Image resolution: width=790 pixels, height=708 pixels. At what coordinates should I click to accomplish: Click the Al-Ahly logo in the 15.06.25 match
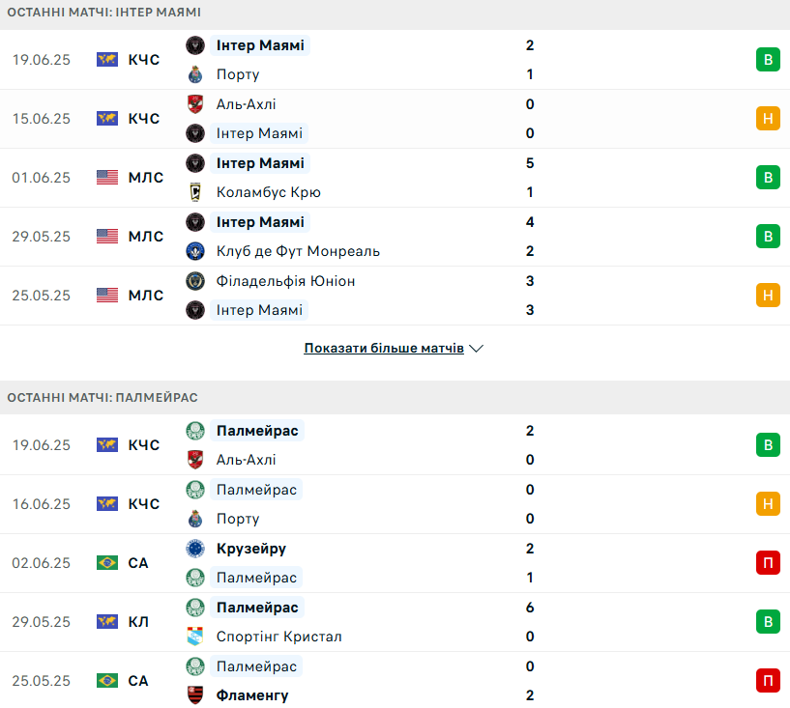pyautogui.click(x=195, y=104)
